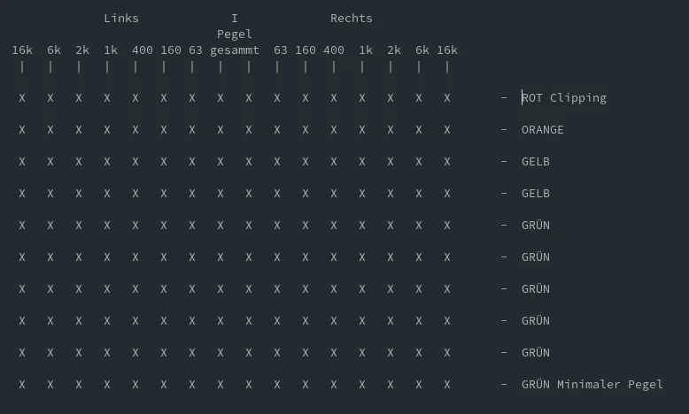Click the lower 'GELB' row label

[536, 193]
